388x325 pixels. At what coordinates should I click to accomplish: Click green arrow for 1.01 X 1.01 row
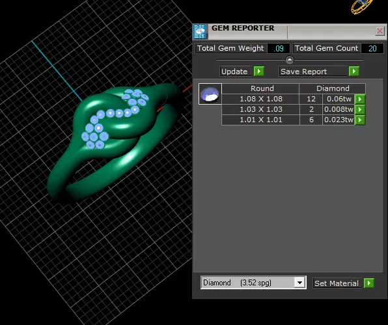(360, 120)
